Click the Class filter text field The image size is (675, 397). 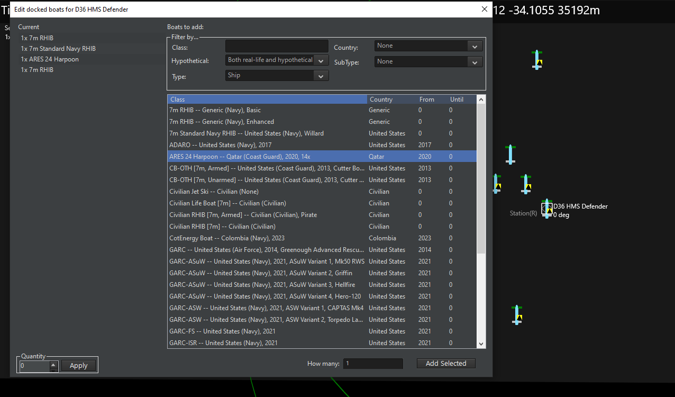point(277,46)
